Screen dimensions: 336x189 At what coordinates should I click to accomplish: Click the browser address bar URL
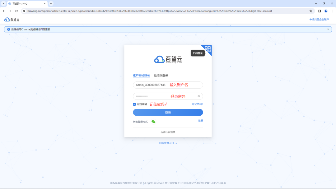[x=150, y=11]
